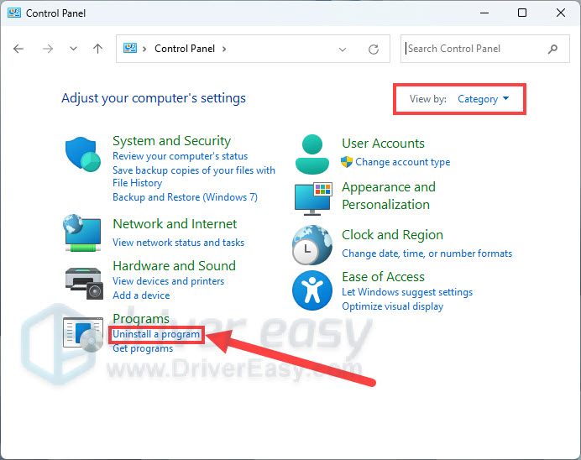Image resolution: width=581 pixels, height=460 pixels.
Task: Expand the View by Category dropdown
Action: [x=484, y=99]
